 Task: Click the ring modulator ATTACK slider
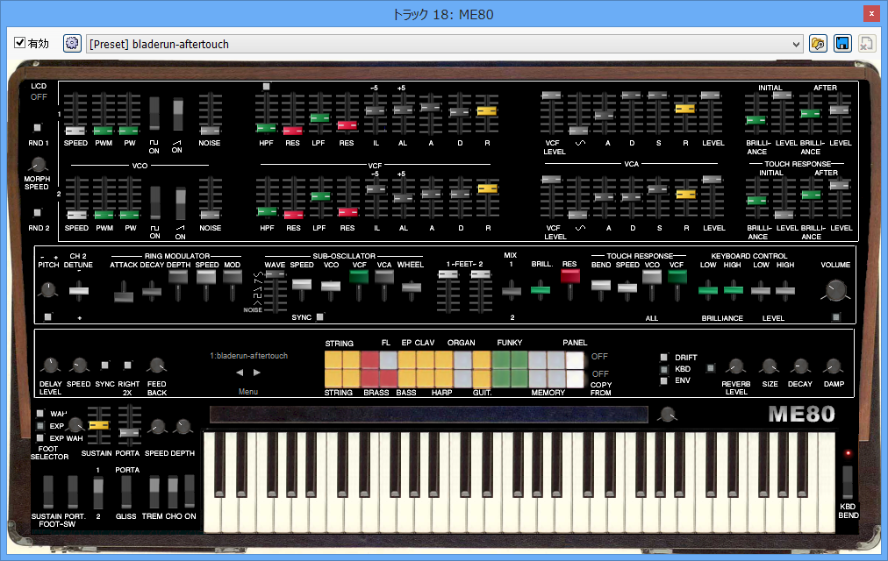[124, 296]
